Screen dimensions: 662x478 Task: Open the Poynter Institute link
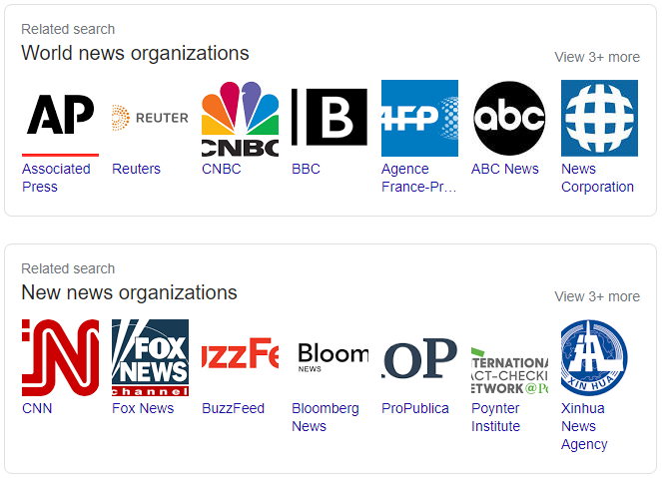click(x=495, y=417)
